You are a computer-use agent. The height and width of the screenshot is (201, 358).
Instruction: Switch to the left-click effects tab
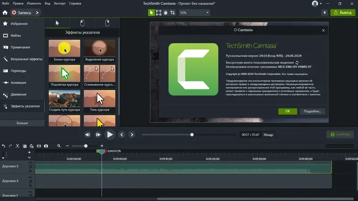[x=82, y=23]
